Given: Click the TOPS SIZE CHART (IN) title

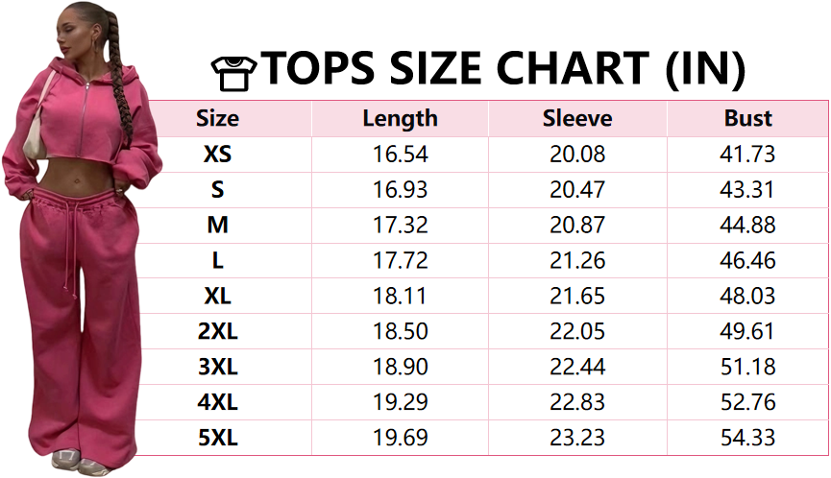Looking at the screenshot, I should [x=503, y=69].
